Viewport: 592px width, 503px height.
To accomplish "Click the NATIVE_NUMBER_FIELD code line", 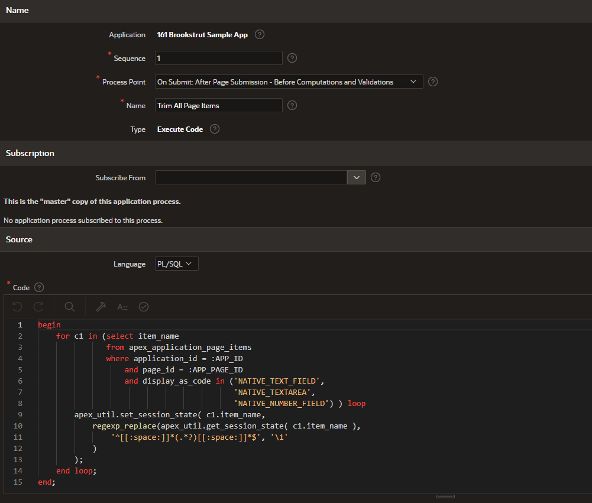I will [x=300, y=404].
